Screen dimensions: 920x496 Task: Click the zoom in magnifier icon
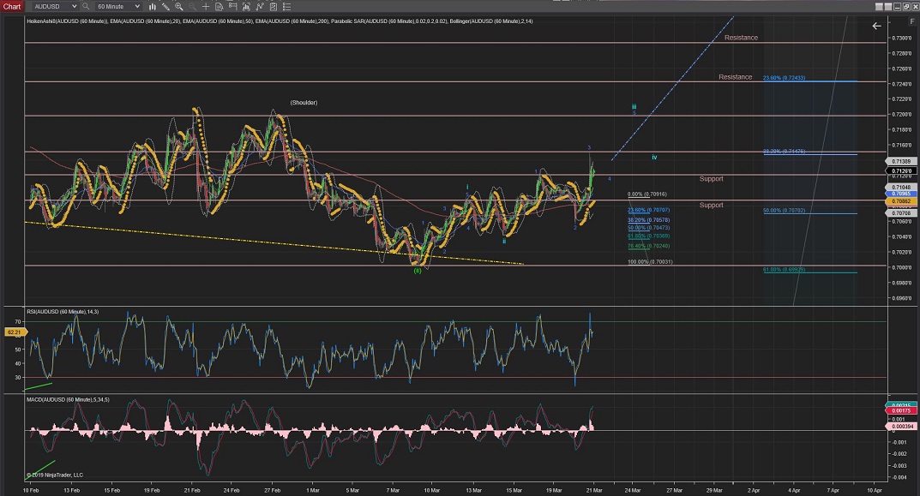(x=179, y=6)
